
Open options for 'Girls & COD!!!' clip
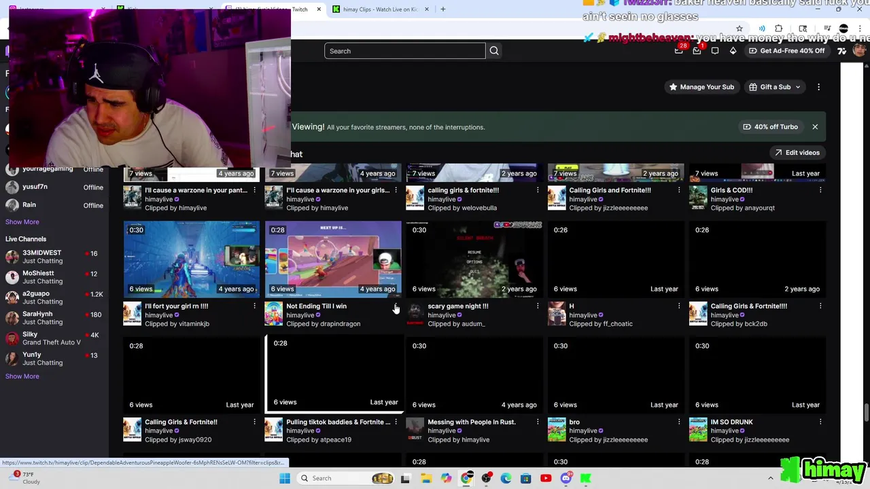point(820,190)
